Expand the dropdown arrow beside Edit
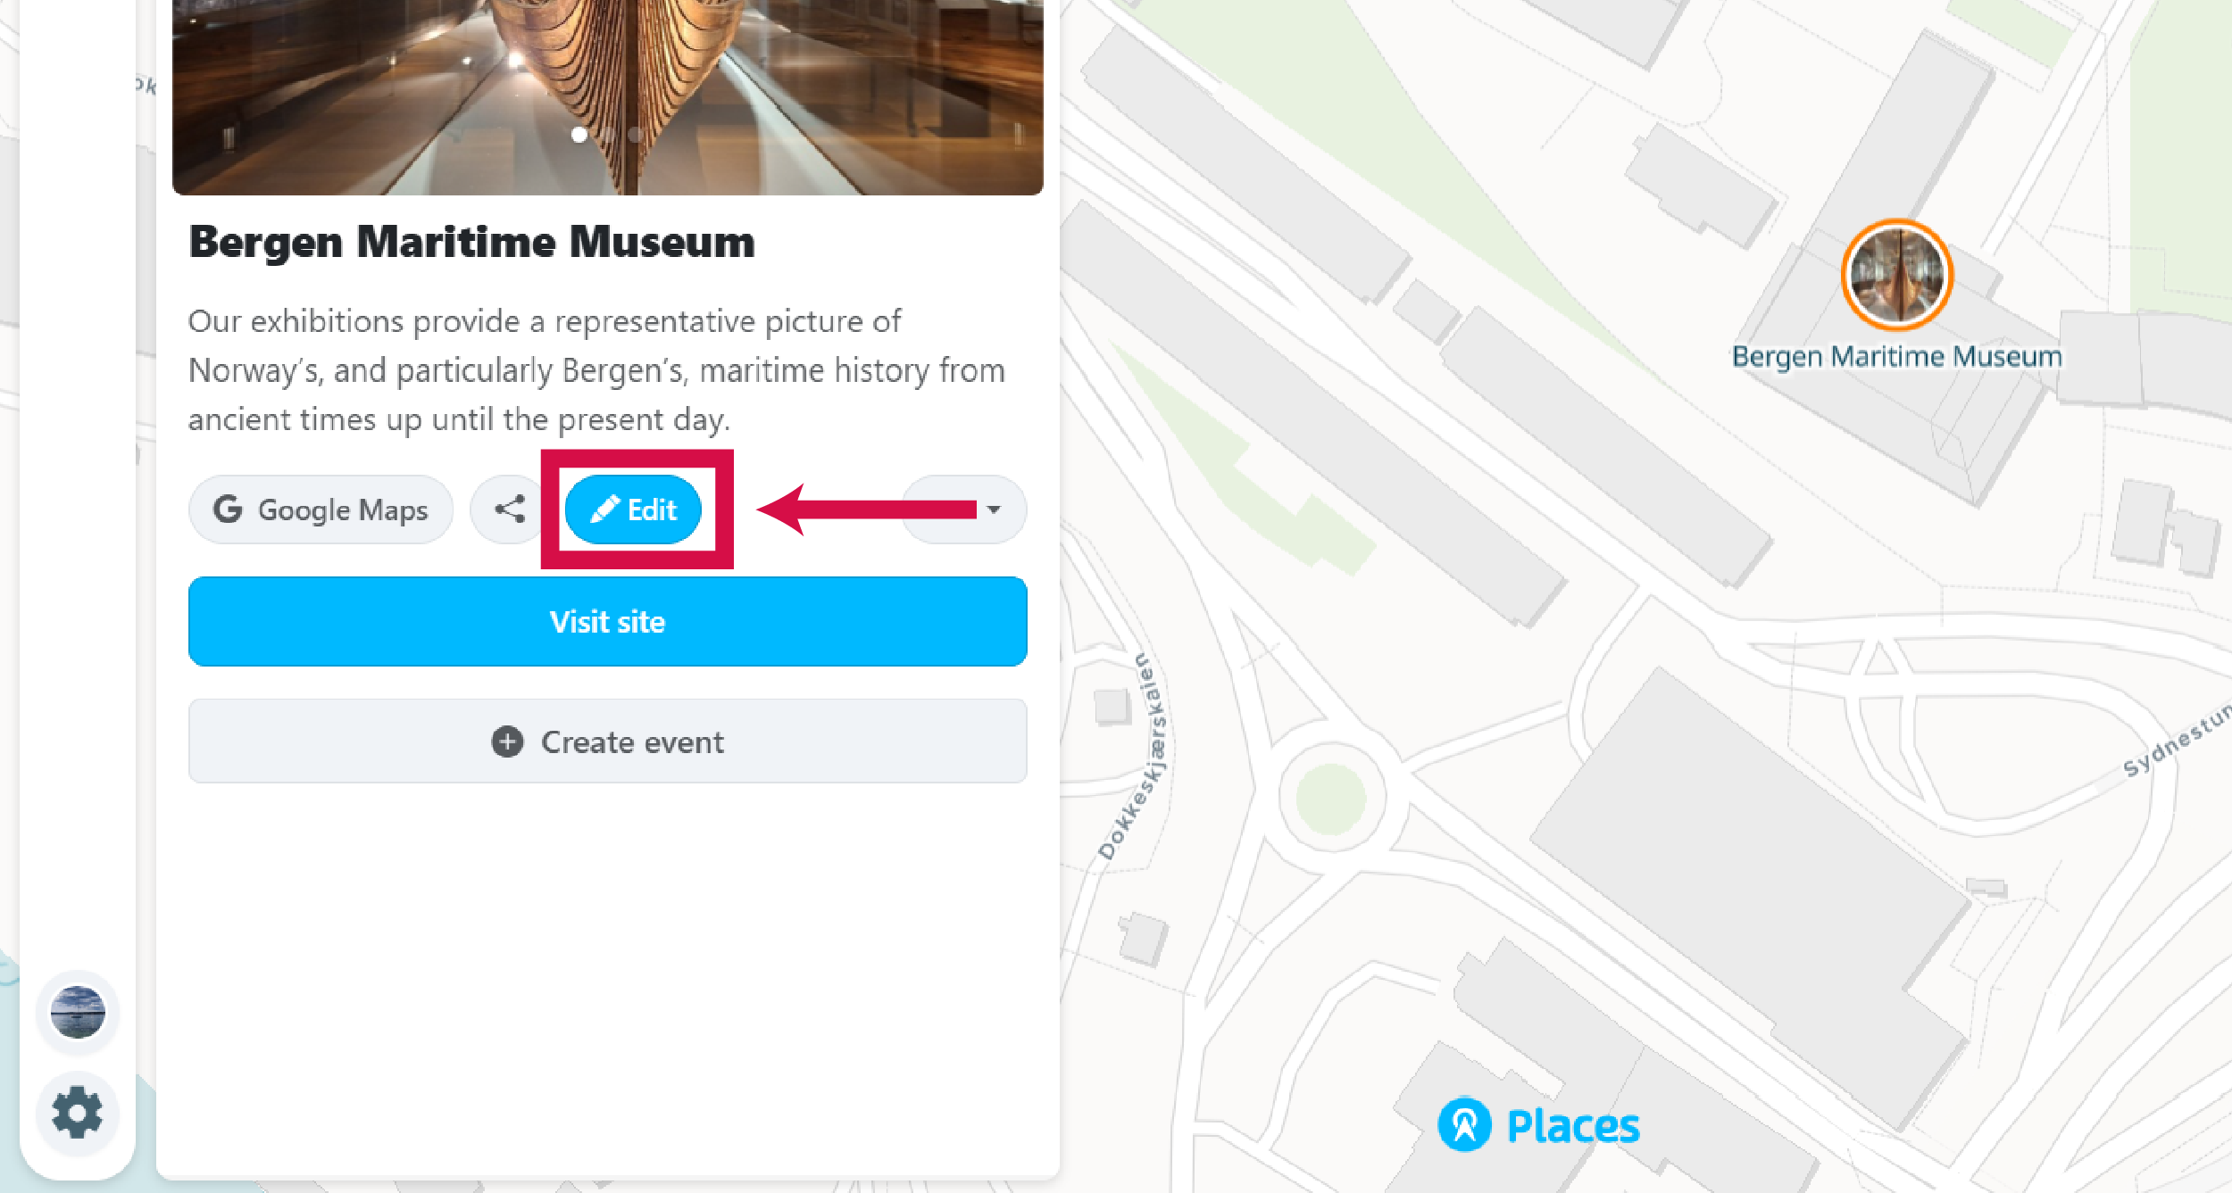The height and width of the screenshot is (1193, 2232). (x=993, y=510)
